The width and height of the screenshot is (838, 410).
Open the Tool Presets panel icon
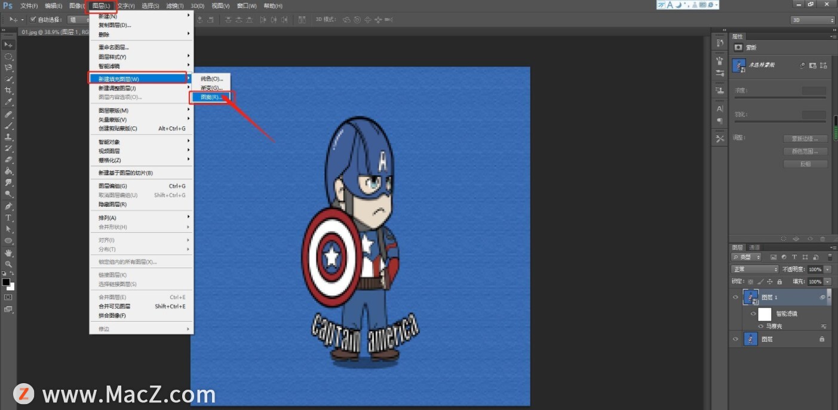(720, 139)
